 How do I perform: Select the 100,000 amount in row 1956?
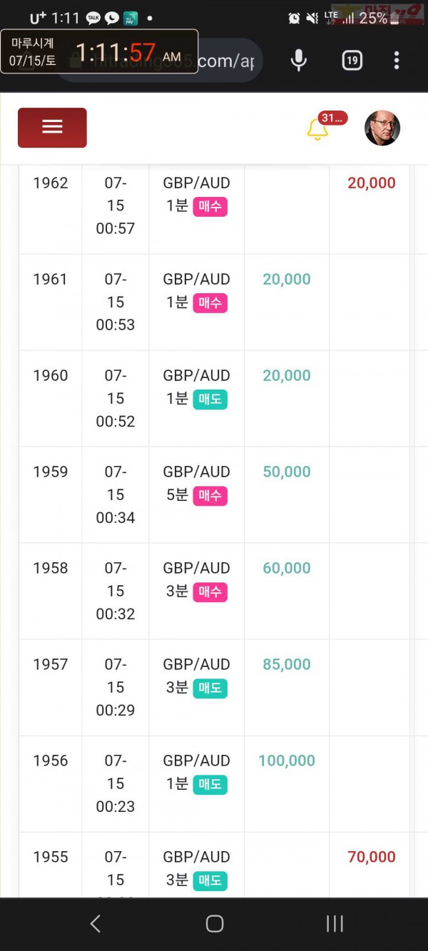pyautogui.click(x=287, y=761)
